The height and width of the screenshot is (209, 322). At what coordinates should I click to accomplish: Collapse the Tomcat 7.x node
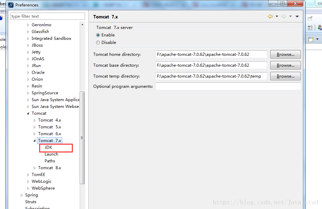34,141
